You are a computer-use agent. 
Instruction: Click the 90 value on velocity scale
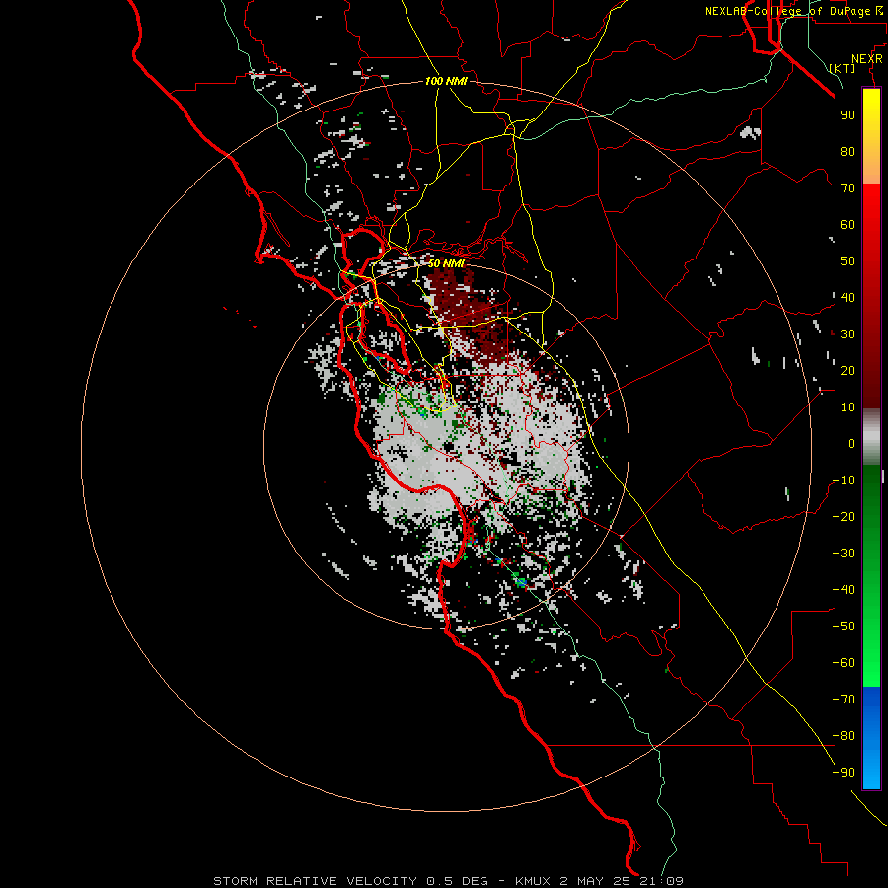pos(848,115)
